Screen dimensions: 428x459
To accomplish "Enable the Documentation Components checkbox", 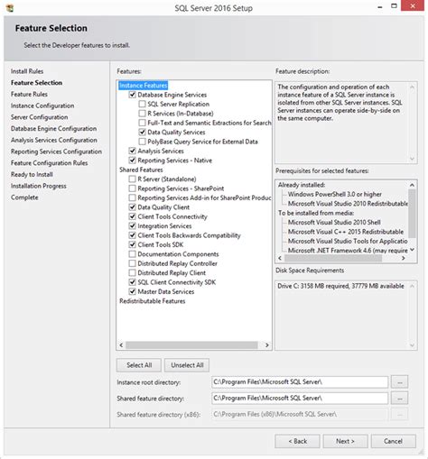I will pyautogui.click(x=132, y=254).
